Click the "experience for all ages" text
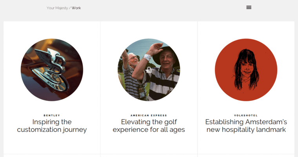The height and width of the screenshot is (157, 298). click(149, 130)
